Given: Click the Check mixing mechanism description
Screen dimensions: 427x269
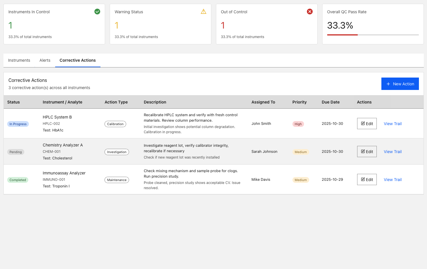Looking at the screenshot, I should pyautogui.click(x=191, y=174).
